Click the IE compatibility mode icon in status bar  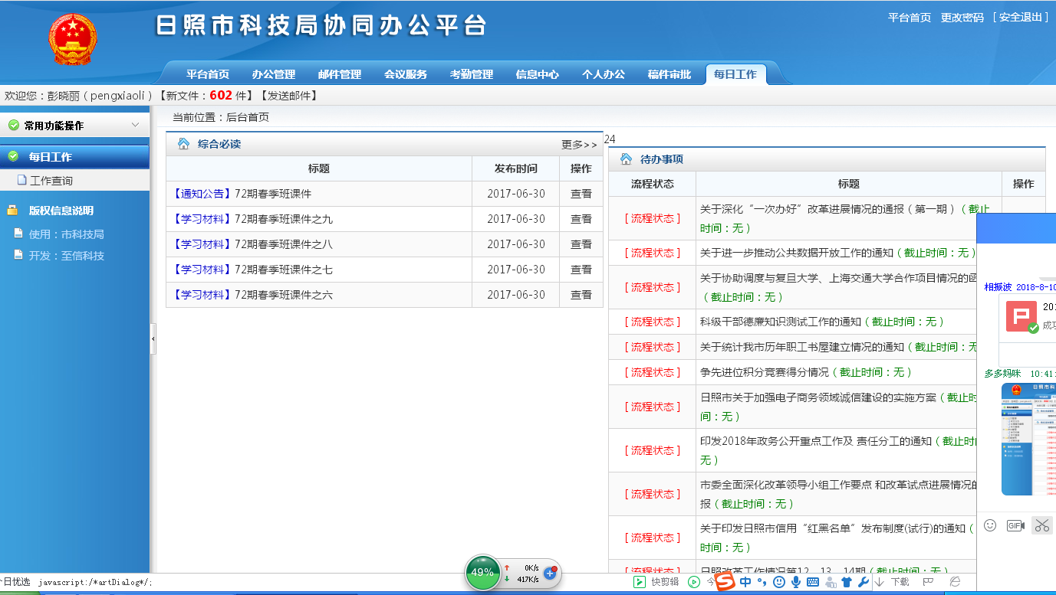click(x=955, y=582)
